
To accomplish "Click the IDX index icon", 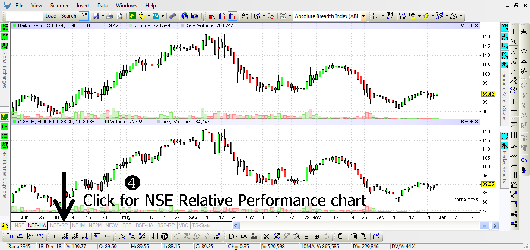I will pos(5,127).
